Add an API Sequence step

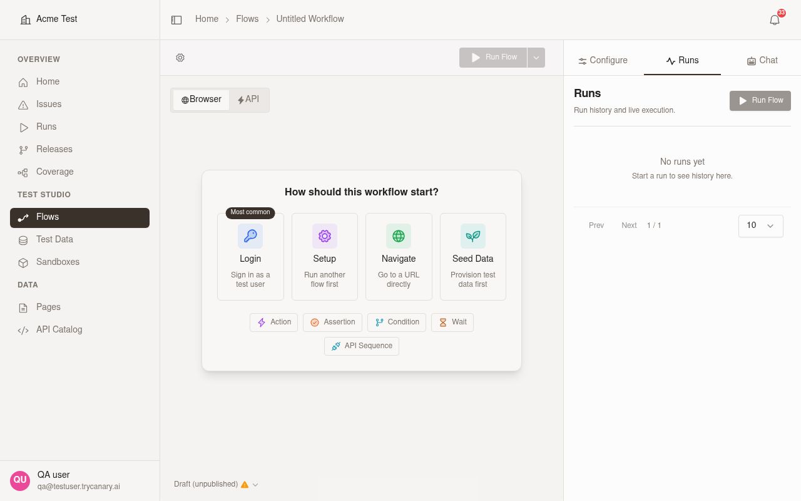[x=362, y=346]
